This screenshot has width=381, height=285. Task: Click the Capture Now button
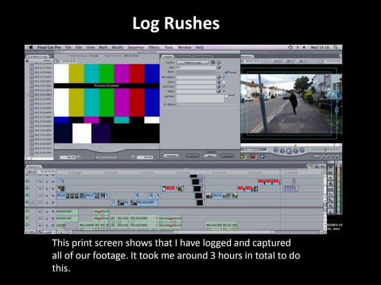tap(210, 156)
